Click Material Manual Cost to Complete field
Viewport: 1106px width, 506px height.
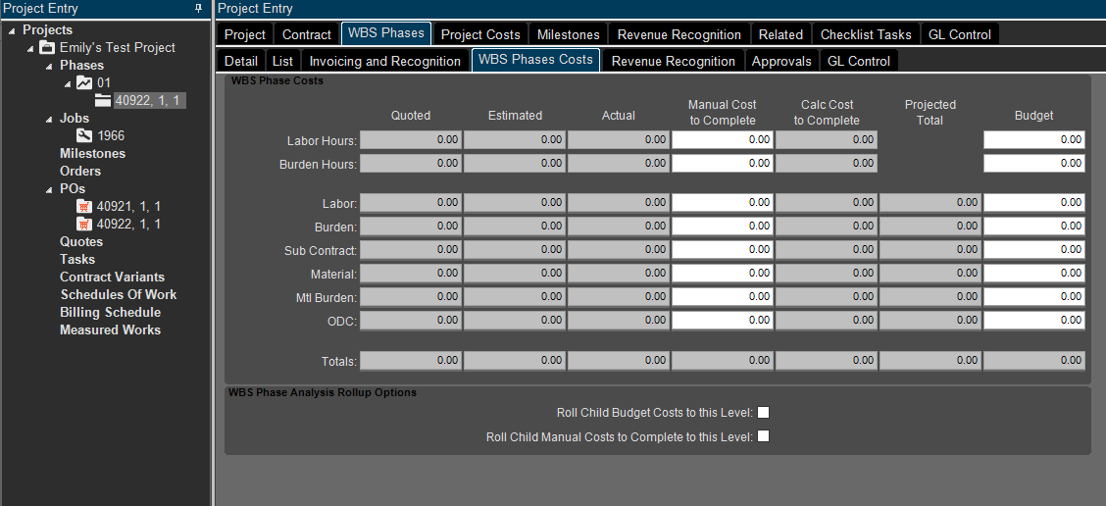723,274
